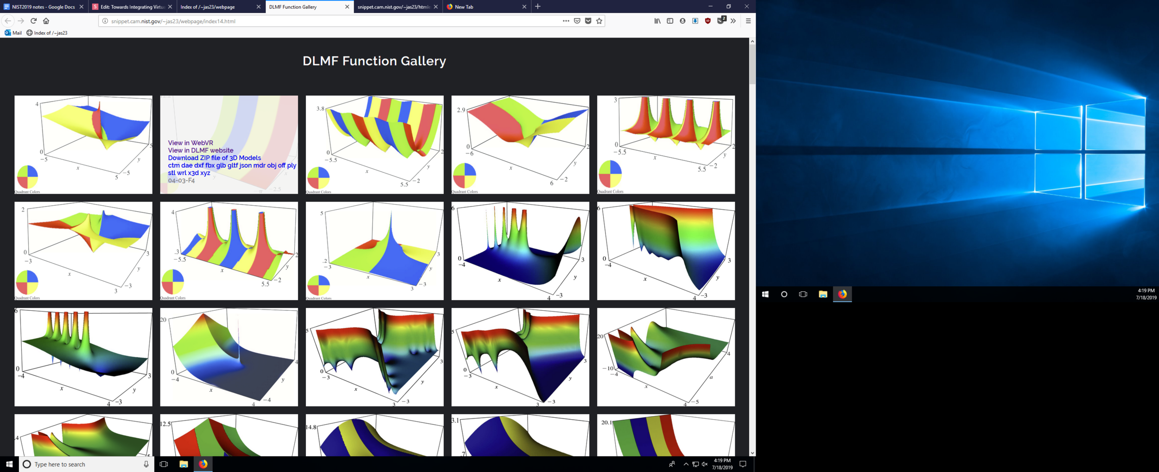Open the Action Center notification icon

[743, 464]
